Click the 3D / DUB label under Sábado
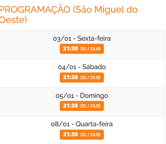 90,78
